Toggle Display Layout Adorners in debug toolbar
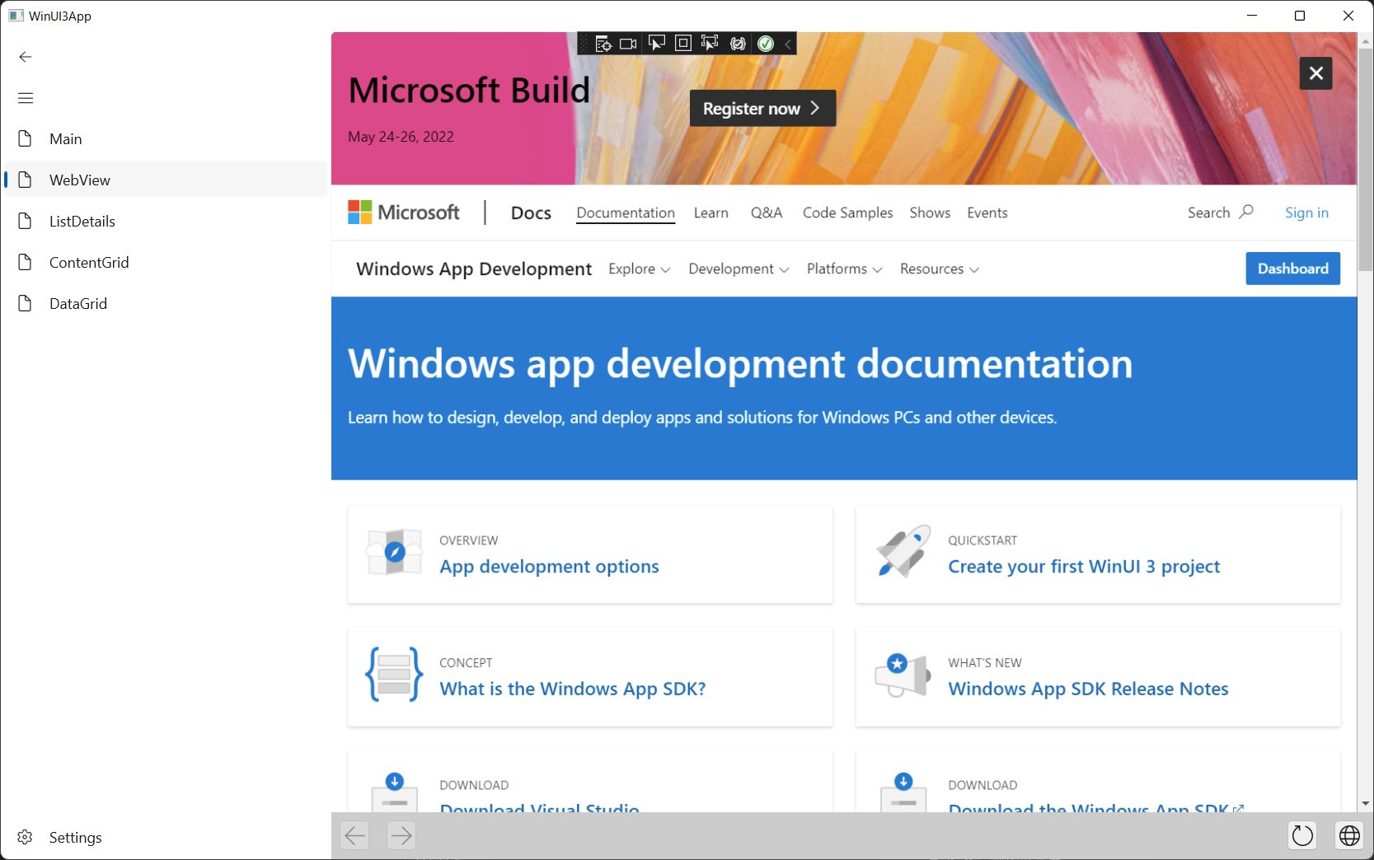Image resolution: width=1374 pixels, height=860 pixels. [683, 43]
